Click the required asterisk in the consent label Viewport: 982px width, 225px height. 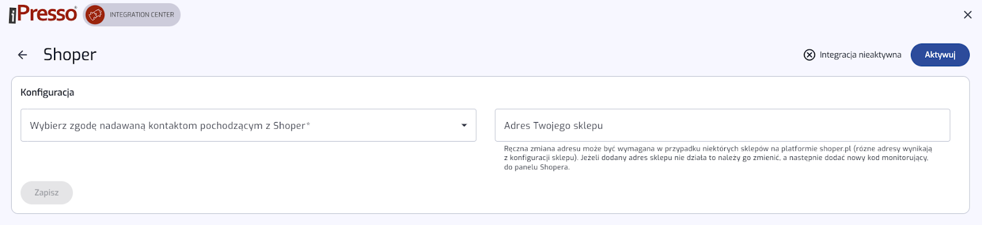[x=308, y=124]
